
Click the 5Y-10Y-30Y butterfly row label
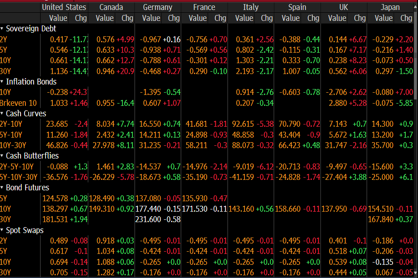19,177
